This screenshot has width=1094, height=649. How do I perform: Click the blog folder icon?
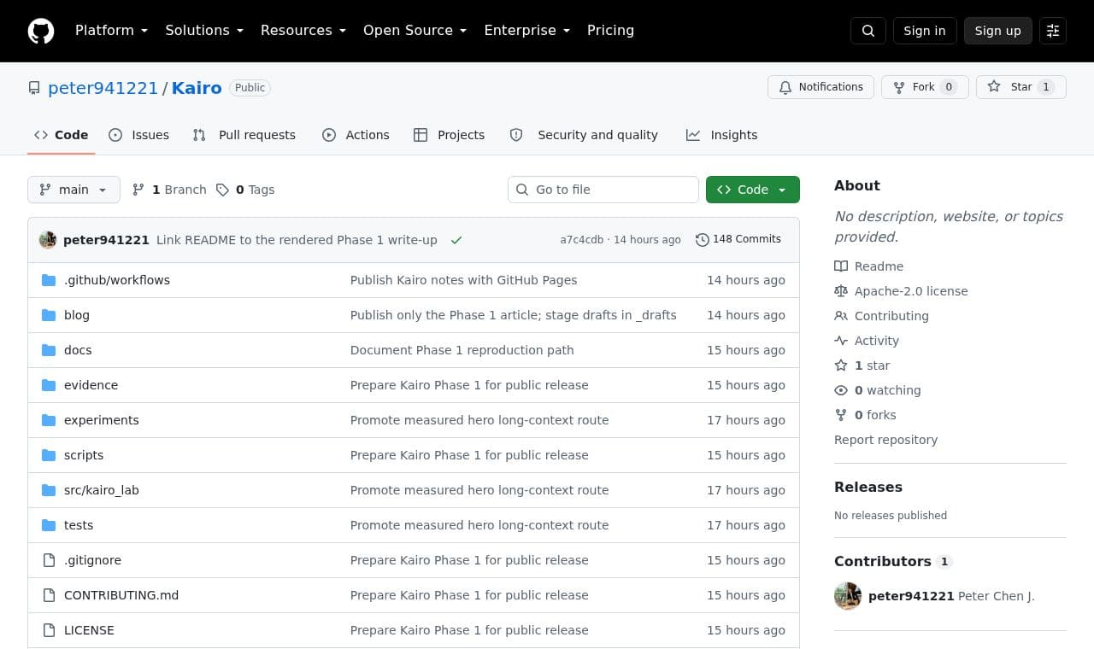pos(49,315)
